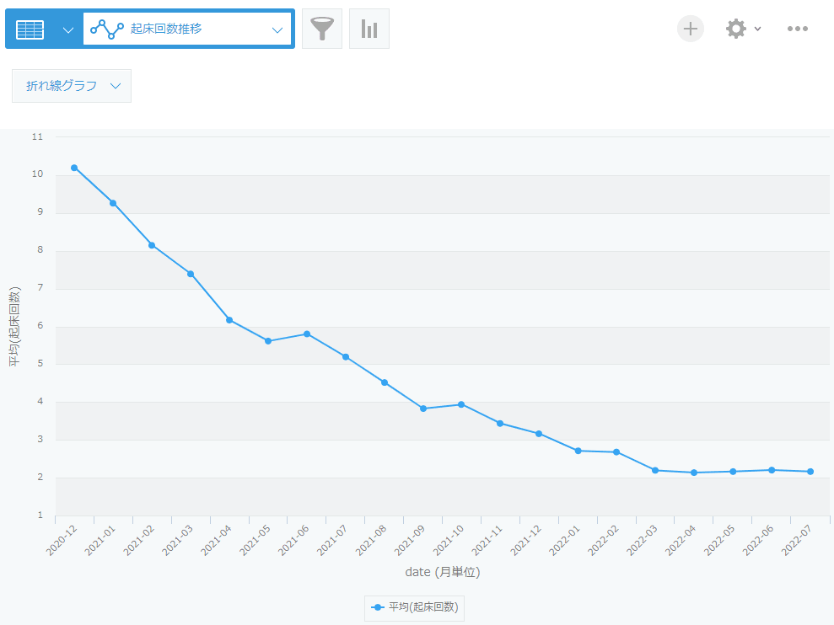Screen dimensions: 834x625
Task: Click the 2020-12 data point on line
Action: [x=74, y=168]
